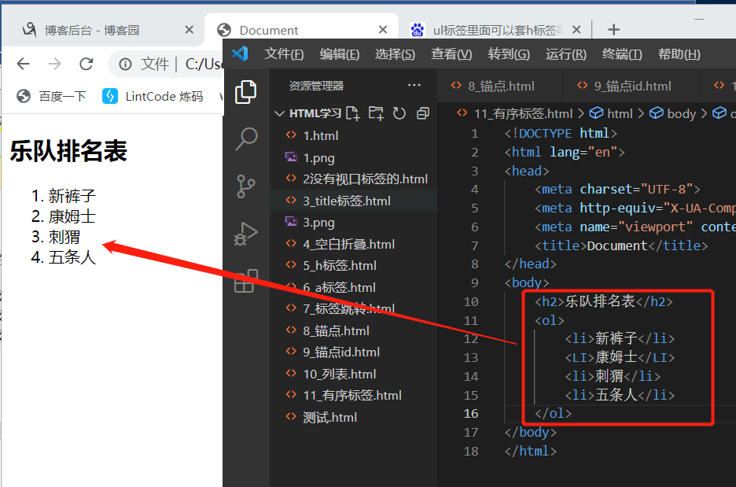Screen dimensions: 736x487
Task: Open the Search view in VS Code
Action: [246, 139]
